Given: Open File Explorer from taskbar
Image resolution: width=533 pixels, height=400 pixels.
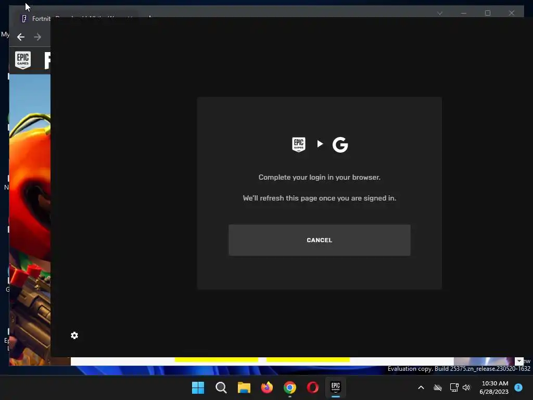Looking at the screenshot, I should pos(244,387).
